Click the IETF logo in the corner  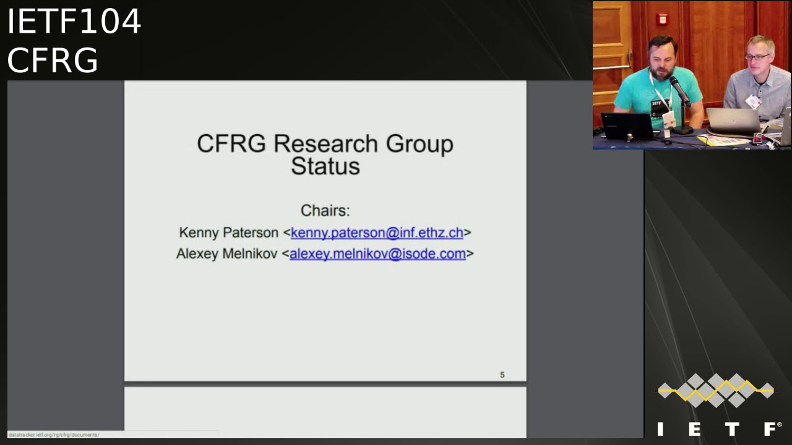pos(718,405)
